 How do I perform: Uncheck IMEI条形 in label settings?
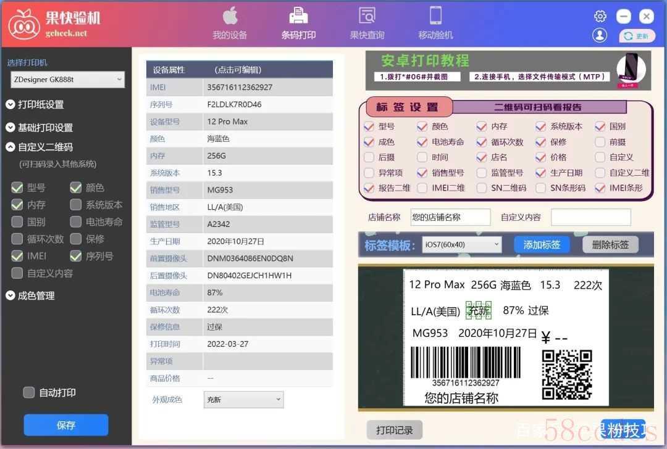click(600, 187)
